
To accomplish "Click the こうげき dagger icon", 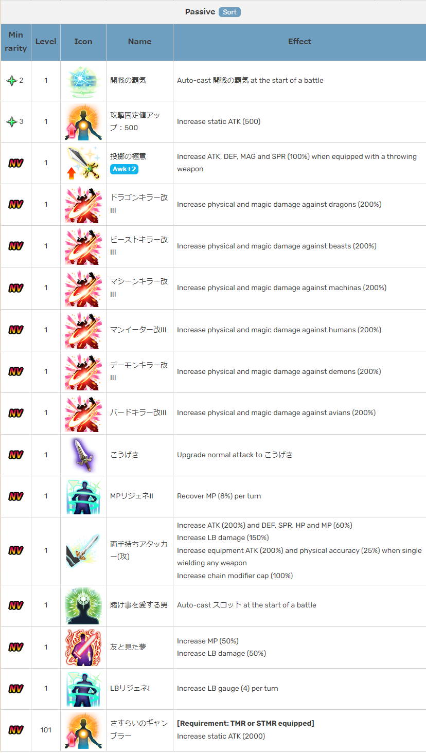I will [x=83, y=455].
